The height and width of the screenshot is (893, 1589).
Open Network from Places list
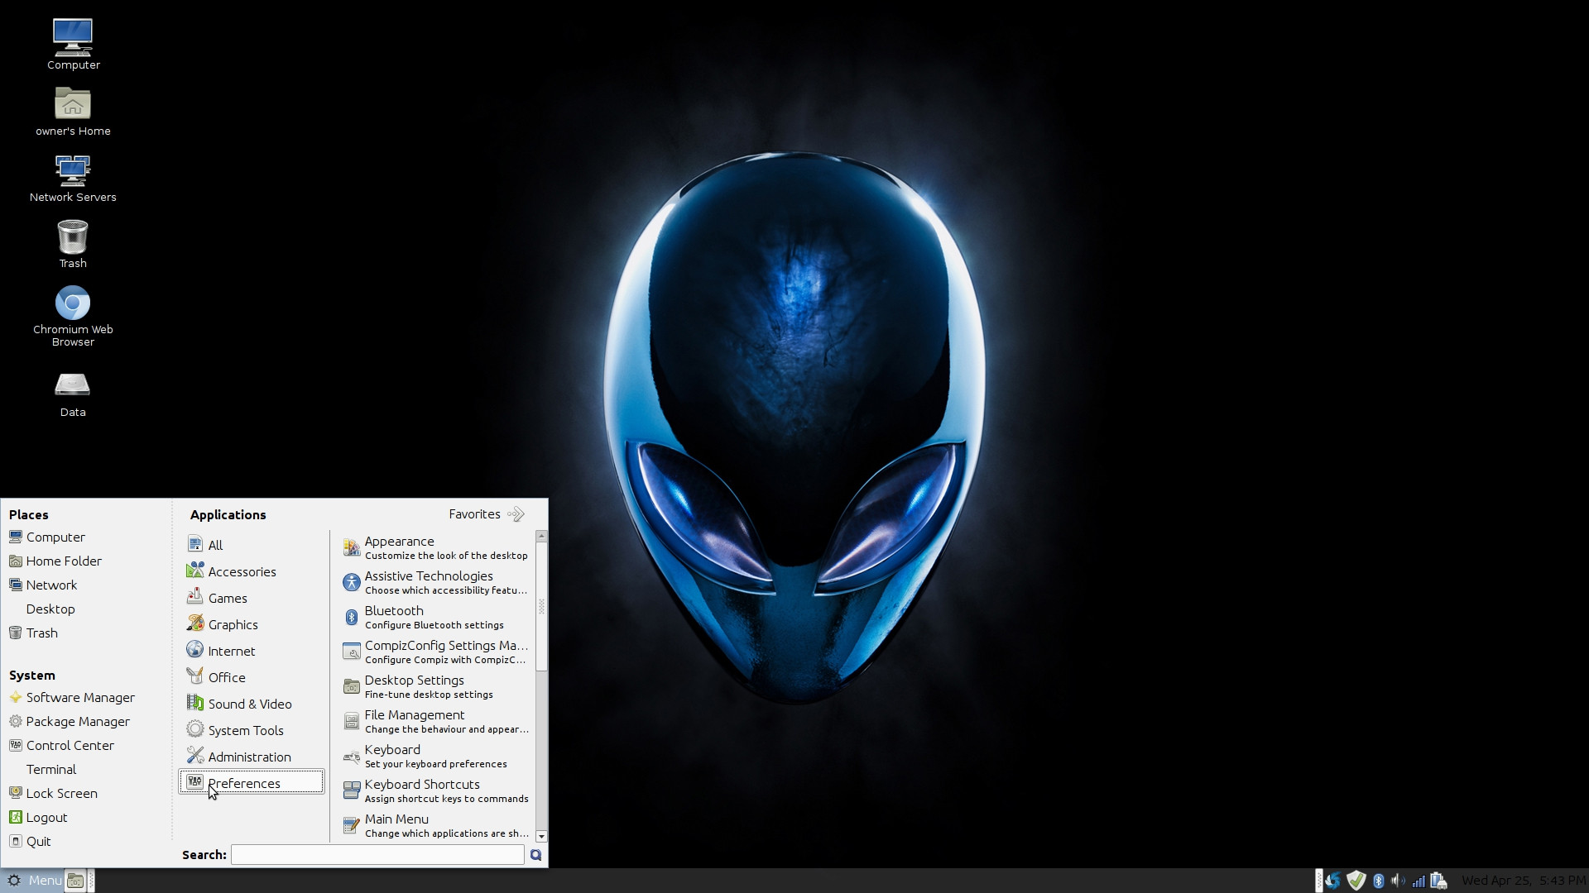point(43,585)
